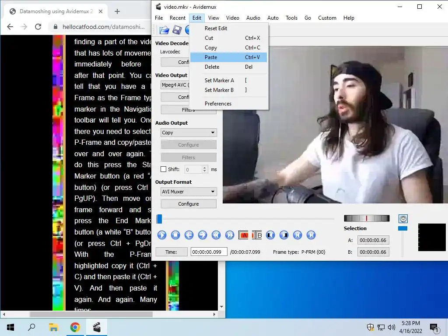This screenshot has height=336, width=448.
Task: Click the video preview frame
Action: coord(335,125)
